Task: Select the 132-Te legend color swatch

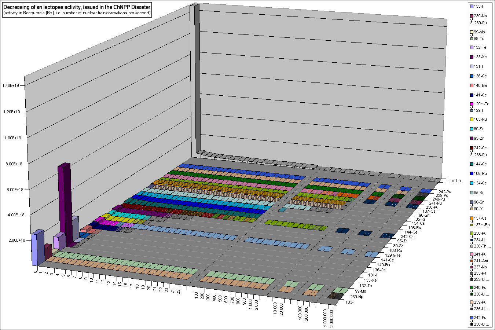Action: [472, 48]
